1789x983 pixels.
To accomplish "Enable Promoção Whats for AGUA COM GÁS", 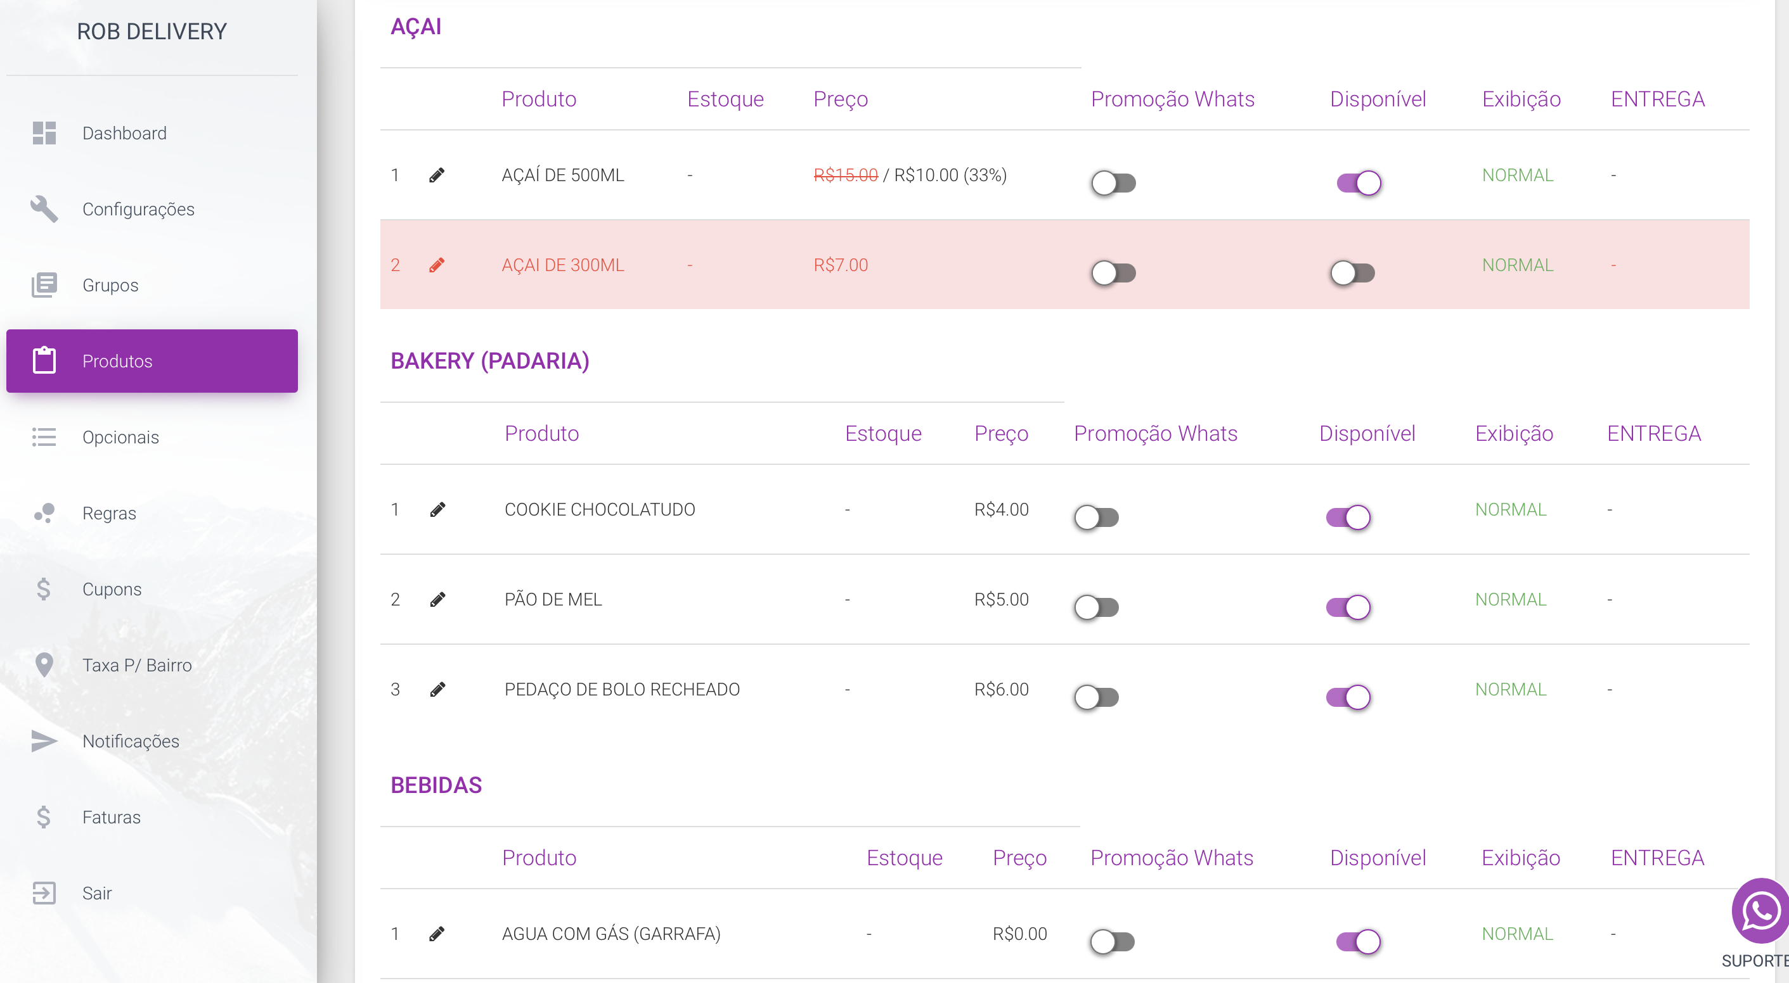I will click(1113, 942).
